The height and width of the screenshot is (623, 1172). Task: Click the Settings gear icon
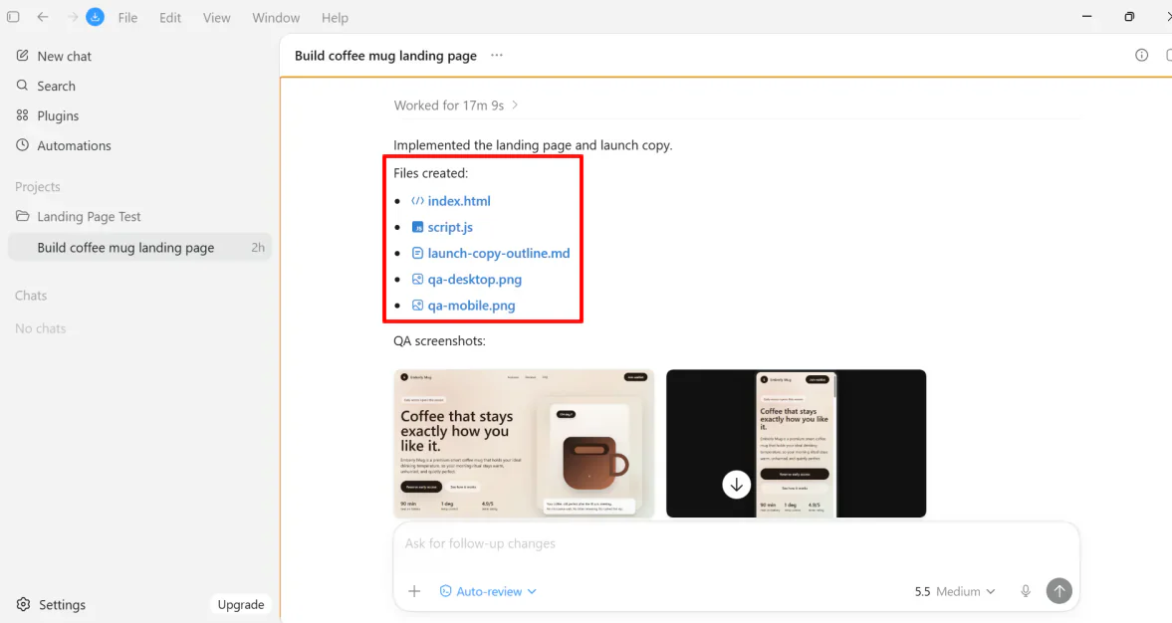(x=23, y=604)
